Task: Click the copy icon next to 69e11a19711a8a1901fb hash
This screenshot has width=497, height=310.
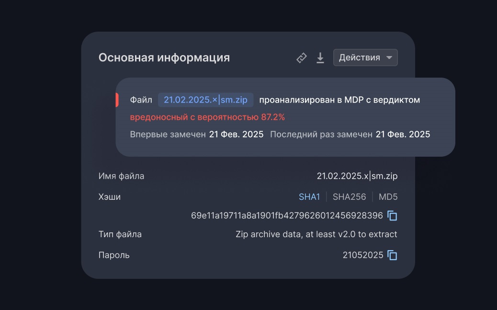Action: pyautogui.click(x=392, y=216)
